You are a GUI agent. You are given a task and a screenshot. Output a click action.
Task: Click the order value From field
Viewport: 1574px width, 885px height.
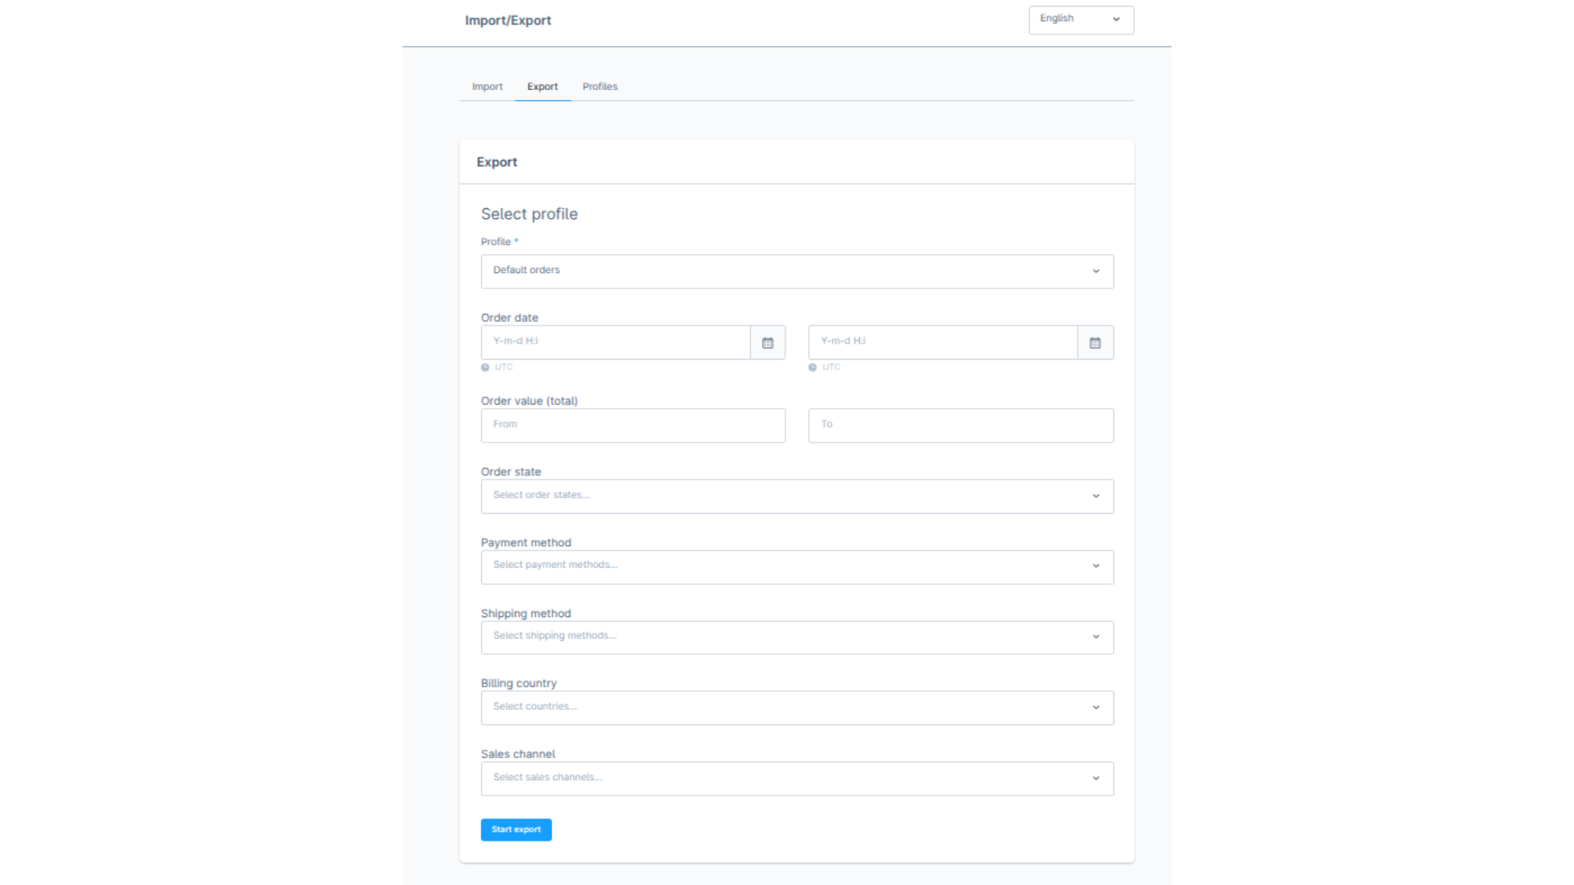(633, 425)
